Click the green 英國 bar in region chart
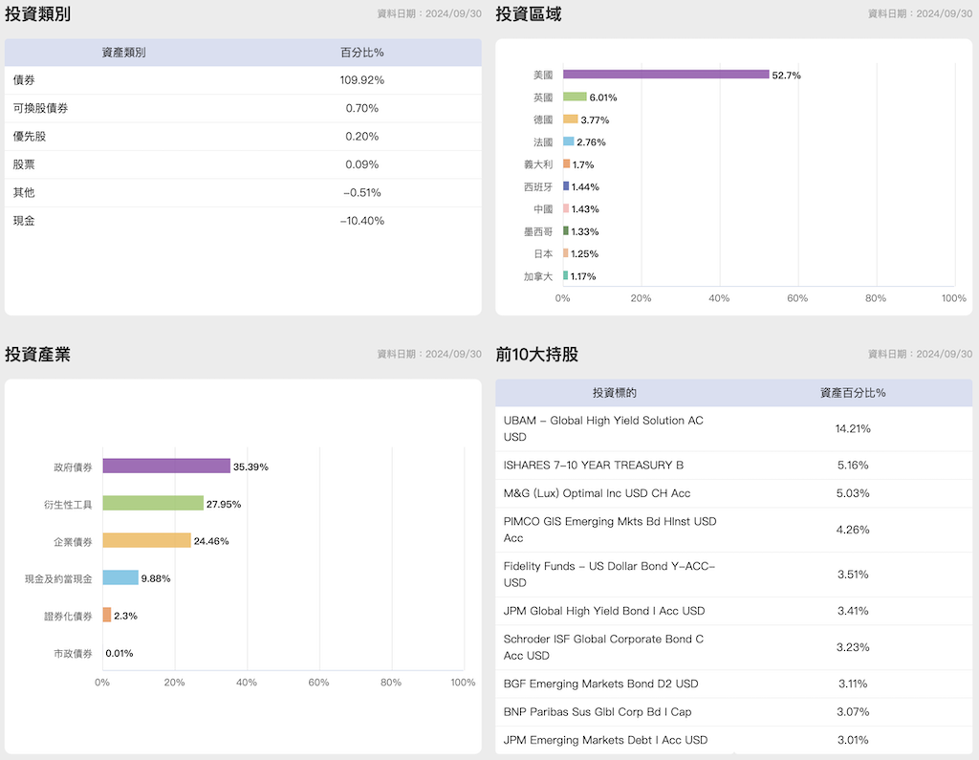This screenshot has height=760, width=979. pyautogui.click(x=575, y=97)
